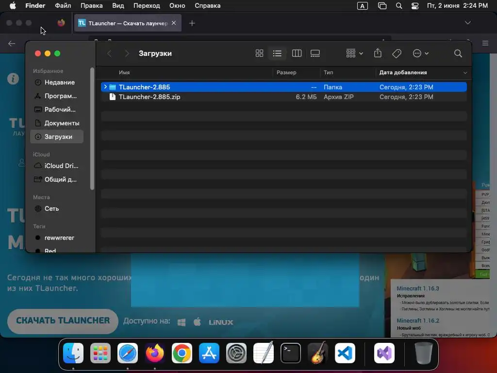This screenshot has width=497, height=373.
Task: Open App Store from the Dock
Action: click(209, 353)
